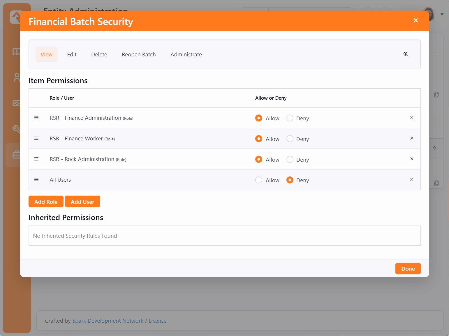Click the drag handle for All Users row
The image size is (449, 336).
coord(36,180)
